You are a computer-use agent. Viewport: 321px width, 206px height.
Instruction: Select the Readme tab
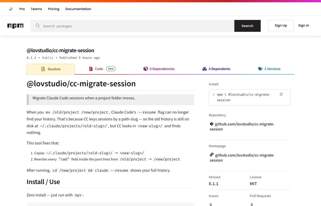point(51,69)
